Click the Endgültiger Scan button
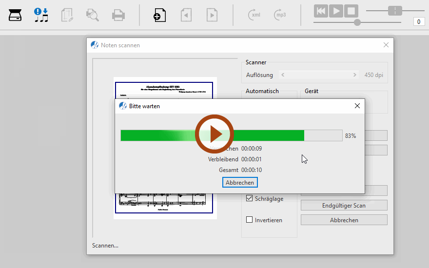This screenshot has height=268, width=429. tap(344, 206)
